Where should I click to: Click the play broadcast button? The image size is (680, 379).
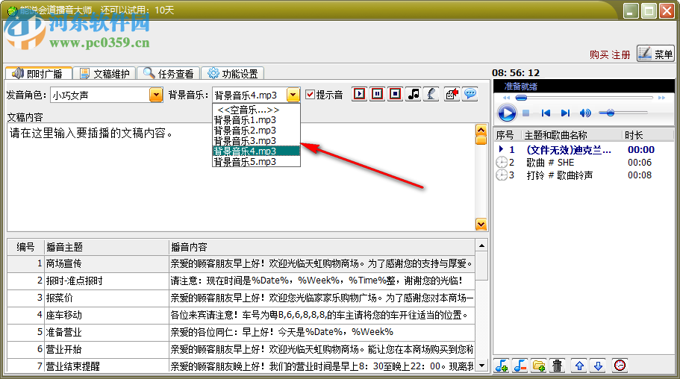click(360, 94)
